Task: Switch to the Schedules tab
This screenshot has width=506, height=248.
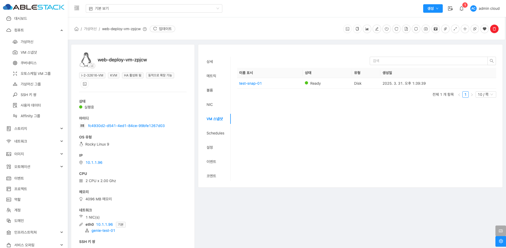Action: (215, 133)
